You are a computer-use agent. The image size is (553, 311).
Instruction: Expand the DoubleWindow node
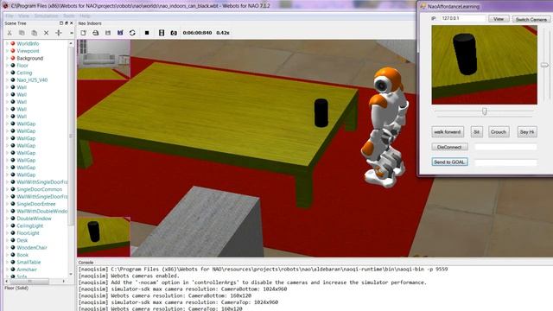[x=7, y=219]
